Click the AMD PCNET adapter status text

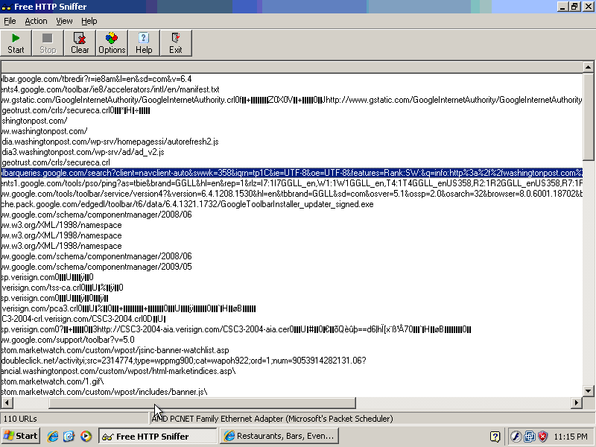(x=272, y=419)
